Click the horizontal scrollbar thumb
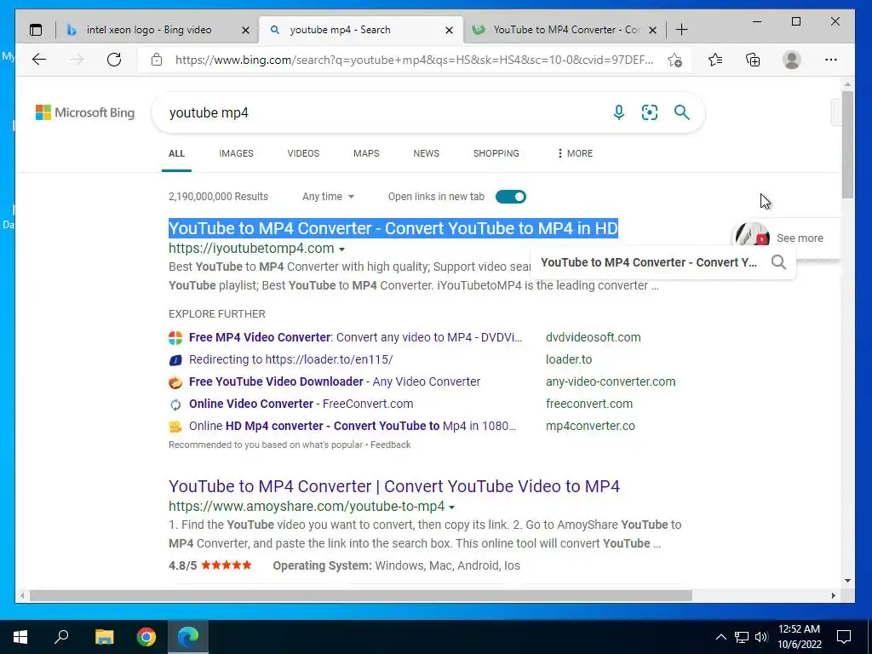Screen dimensions: 872x654 (x=360, y=595)
